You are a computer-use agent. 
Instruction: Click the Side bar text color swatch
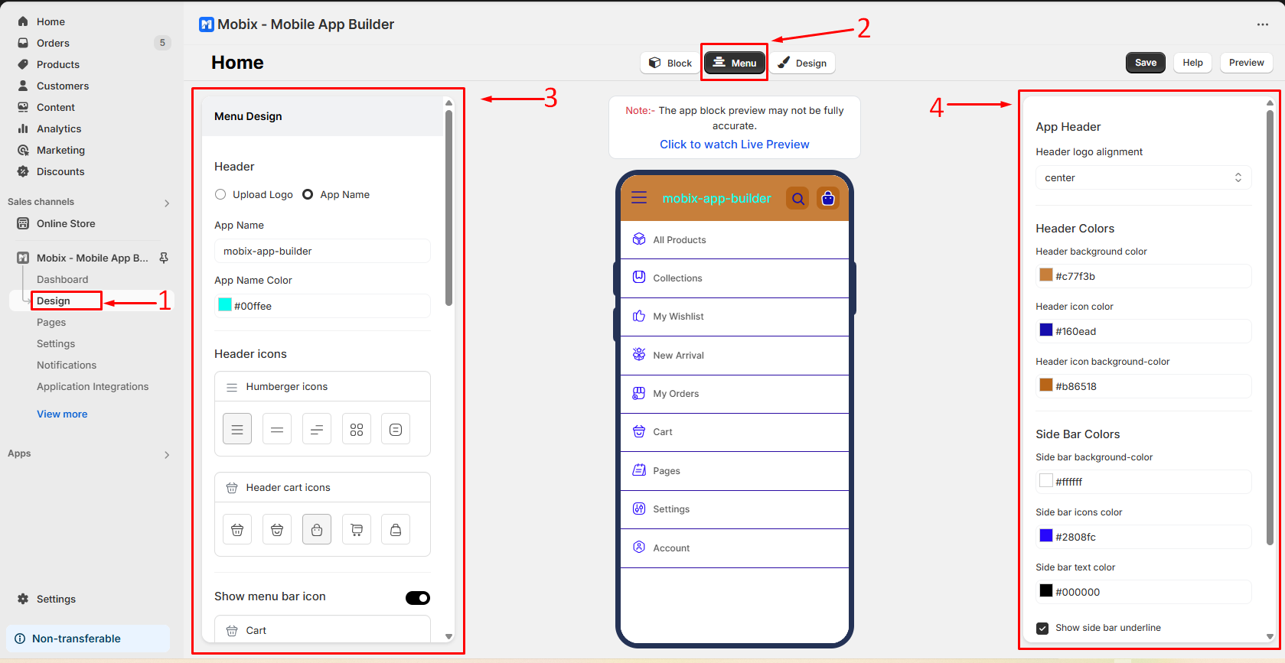pyautogui.click(x=1046, y=590)
